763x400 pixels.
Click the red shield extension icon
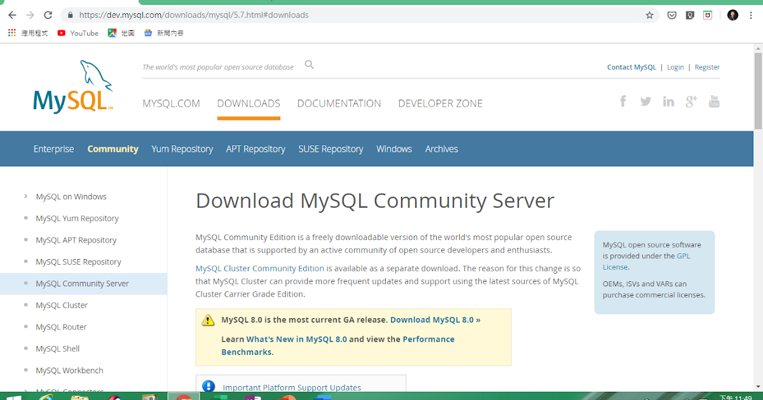click(707, 14)
